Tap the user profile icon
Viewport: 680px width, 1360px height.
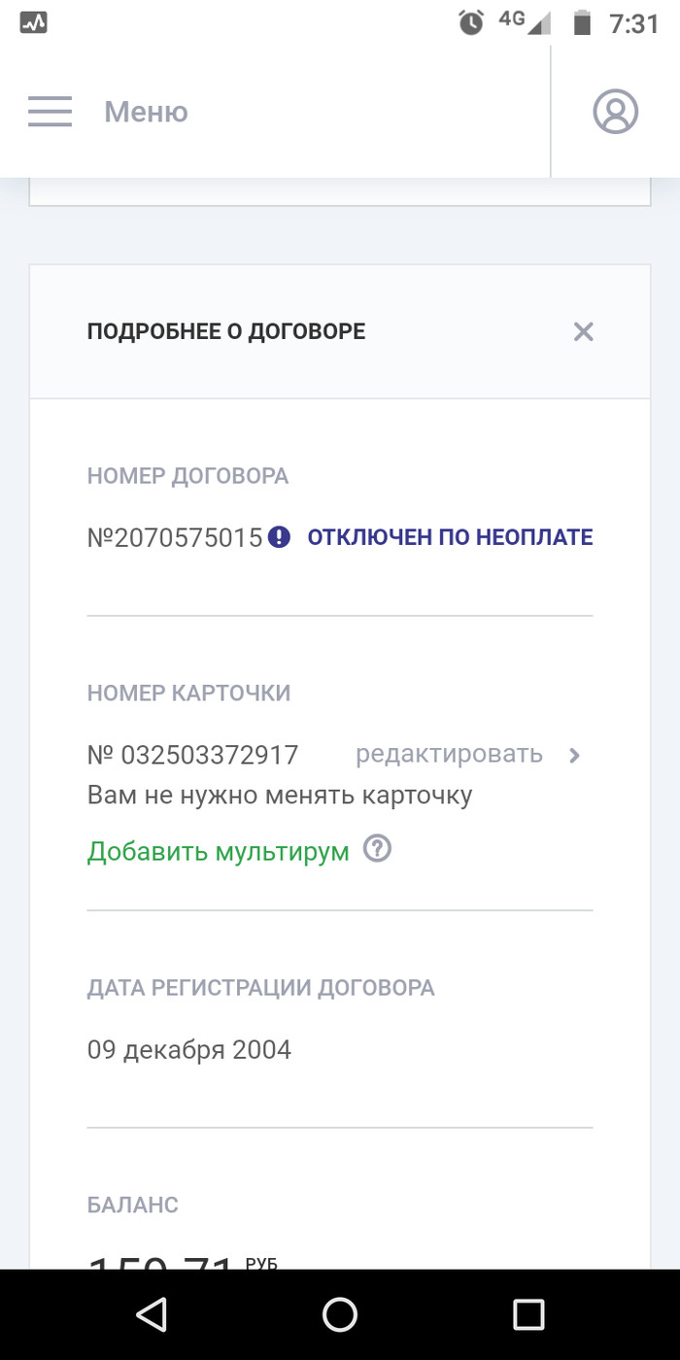pos(615,112)
